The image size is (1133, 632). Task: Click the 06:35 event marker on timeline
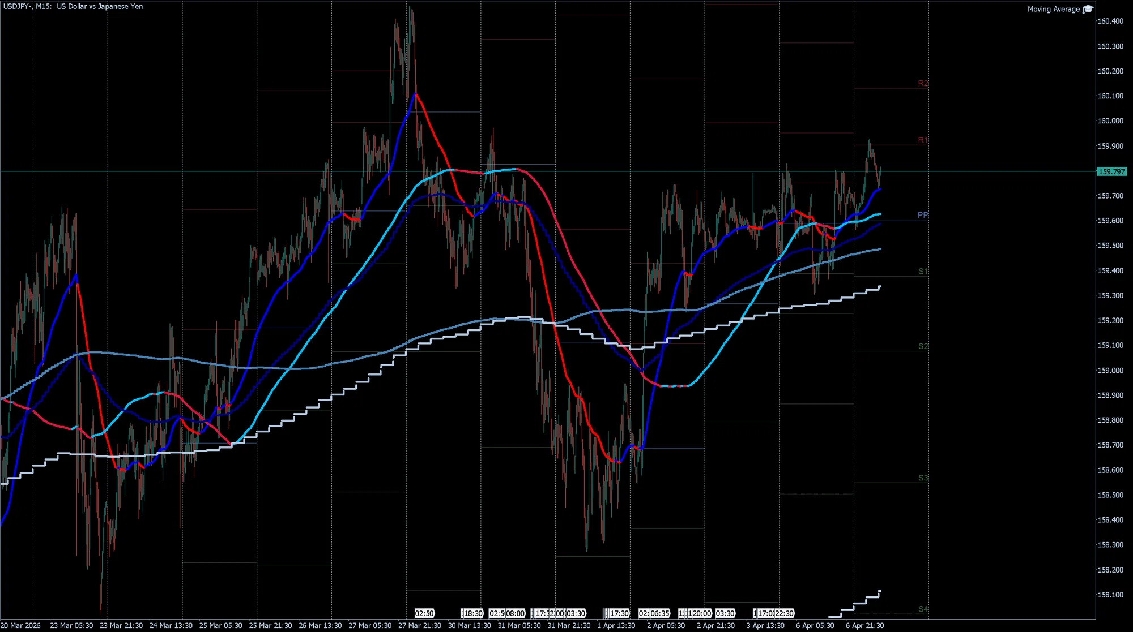[x=660, y=613]
